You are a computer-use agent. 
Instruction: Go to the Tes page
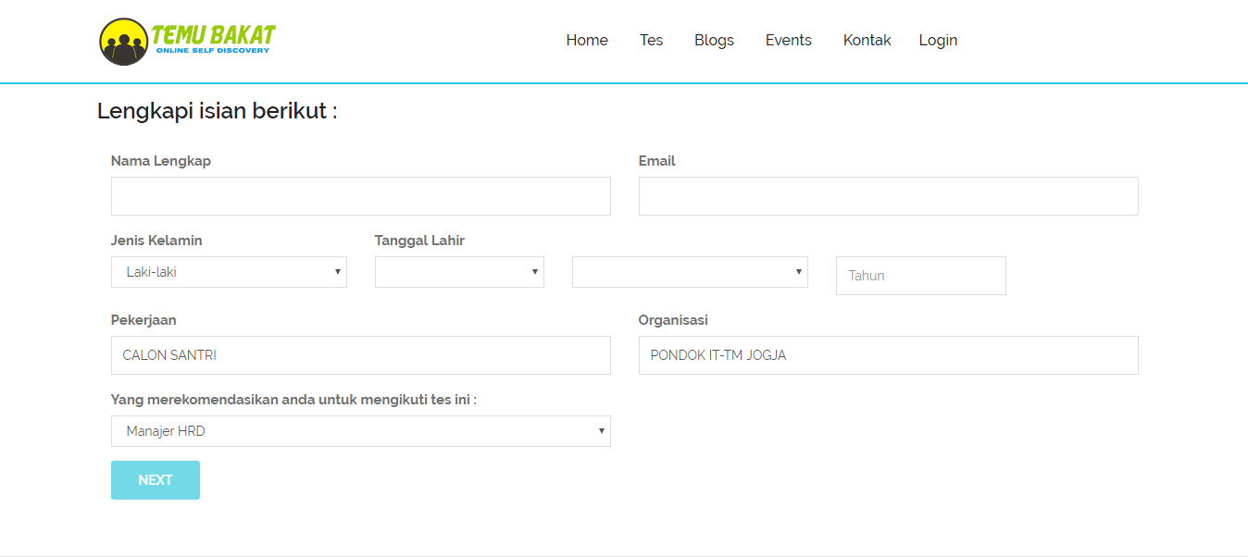point(651,41)
